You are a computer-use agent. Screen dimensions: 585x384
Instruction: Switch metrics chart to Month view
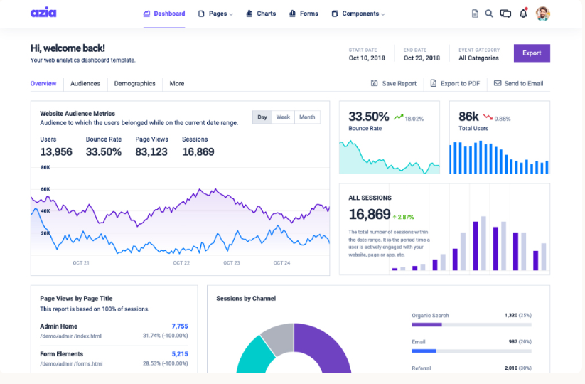pos(307,117)
